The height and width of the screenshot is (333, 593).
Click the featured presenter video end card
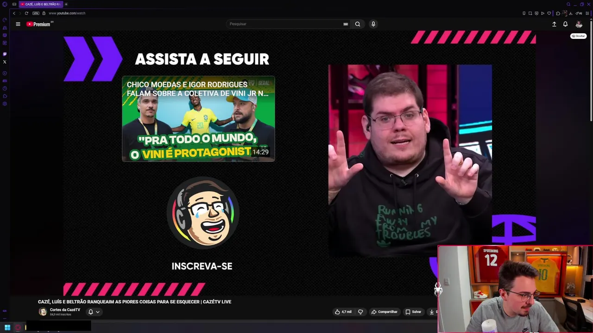(x=410, y=161)
